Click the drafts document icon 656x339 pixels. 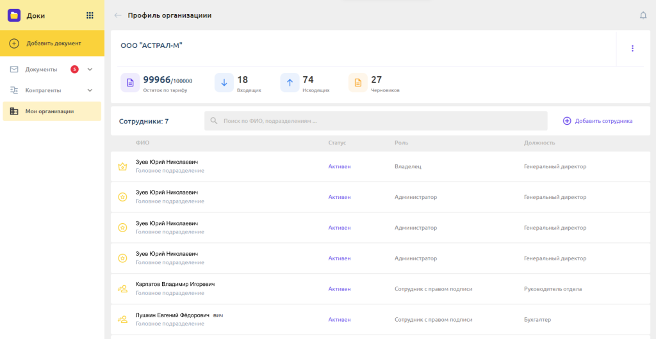[x=358, y=83]
